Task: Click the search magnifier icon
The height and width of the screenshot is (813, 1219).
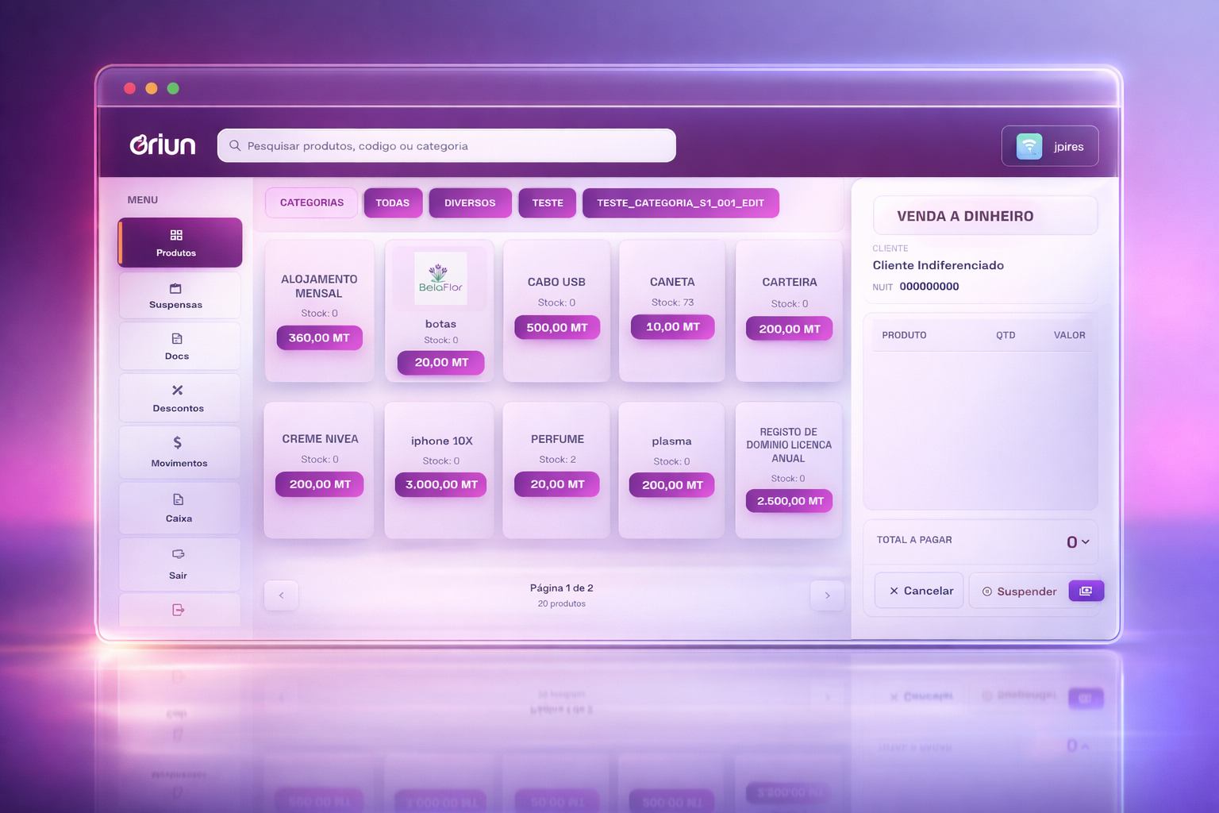Action: pyautogui.click(x=235, y=146)
